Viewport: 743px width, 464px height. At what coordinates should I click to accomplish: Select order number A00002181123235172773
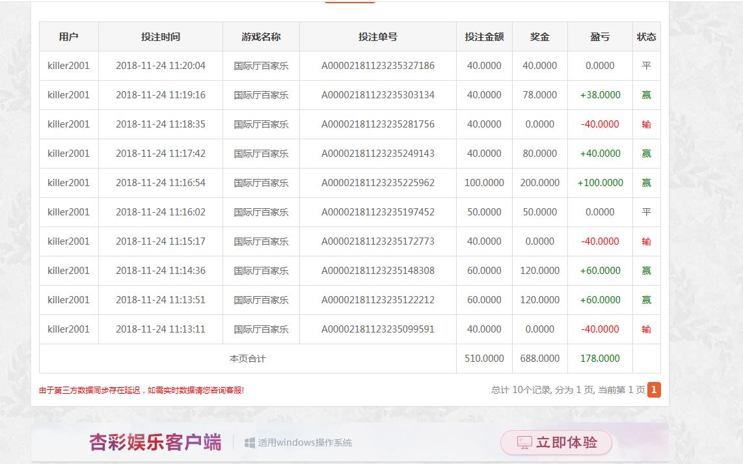(x=377, y=241)
